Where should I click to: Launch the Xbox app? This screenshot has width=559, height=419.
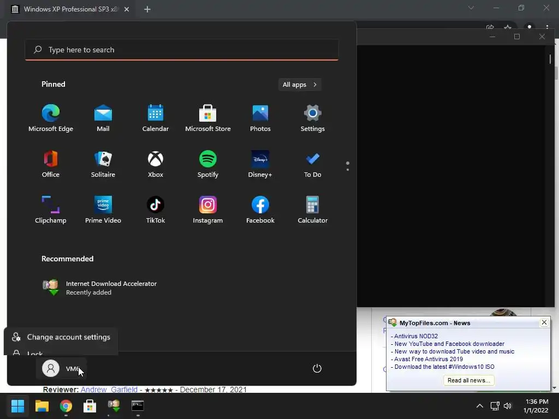pyautogui.click(x=156, y=164)
